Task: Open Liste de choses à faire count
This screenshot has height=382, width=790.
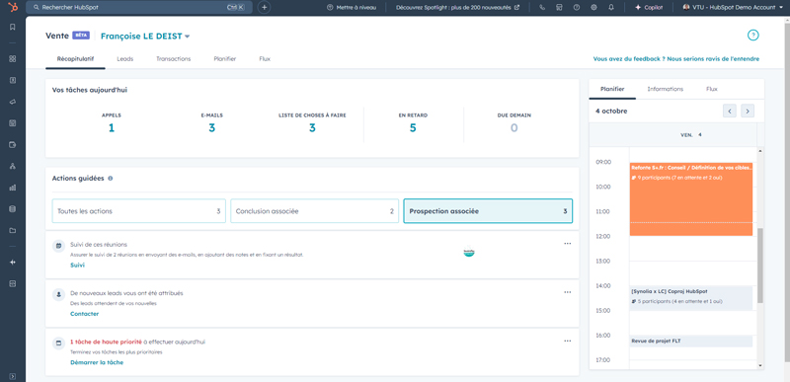Action: coord(312,128)
